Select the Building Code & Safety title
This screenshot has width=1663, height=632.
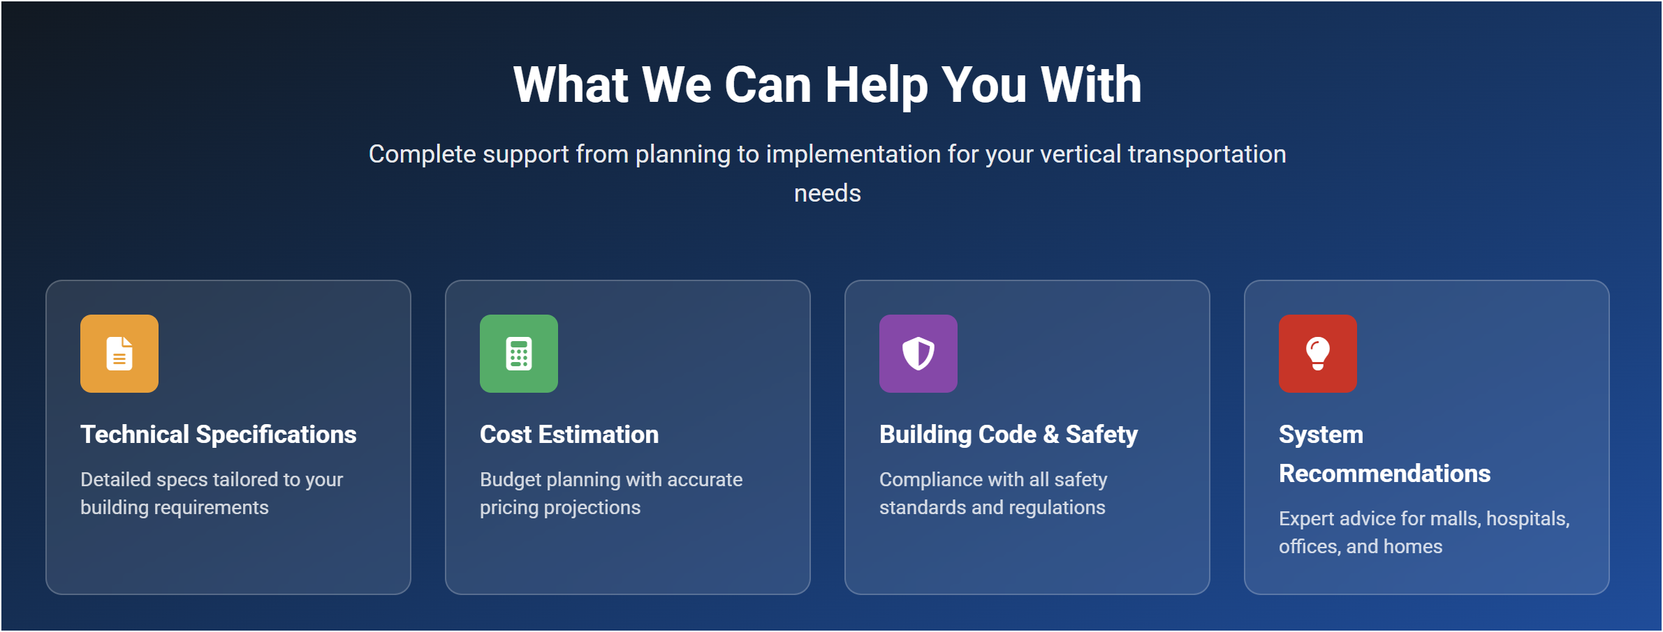click(1009, 435)
